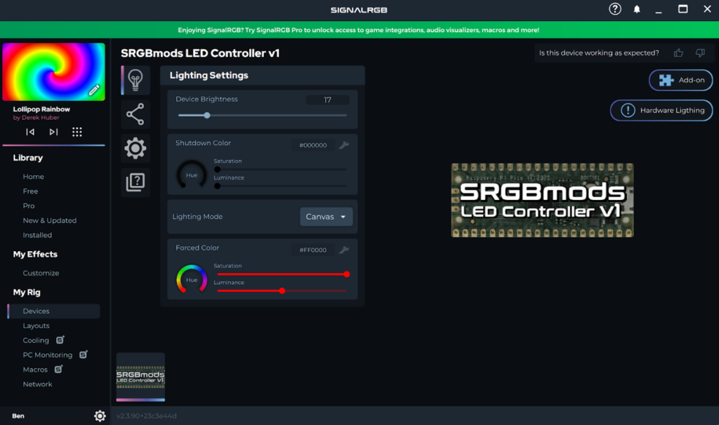Open the SignalRGB Pro promotion banner
719x425 pixels.
pyautogui.click(x=359, y=30)
